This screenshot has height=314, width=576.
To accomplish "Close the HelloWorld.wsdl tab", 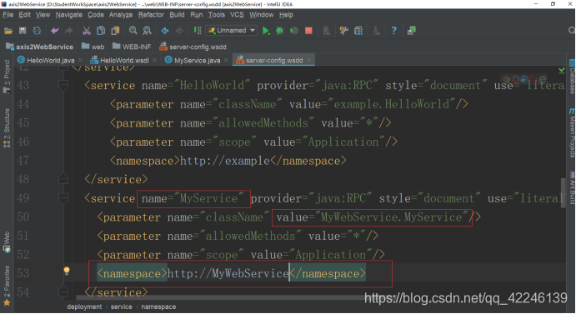I will 155,60.
